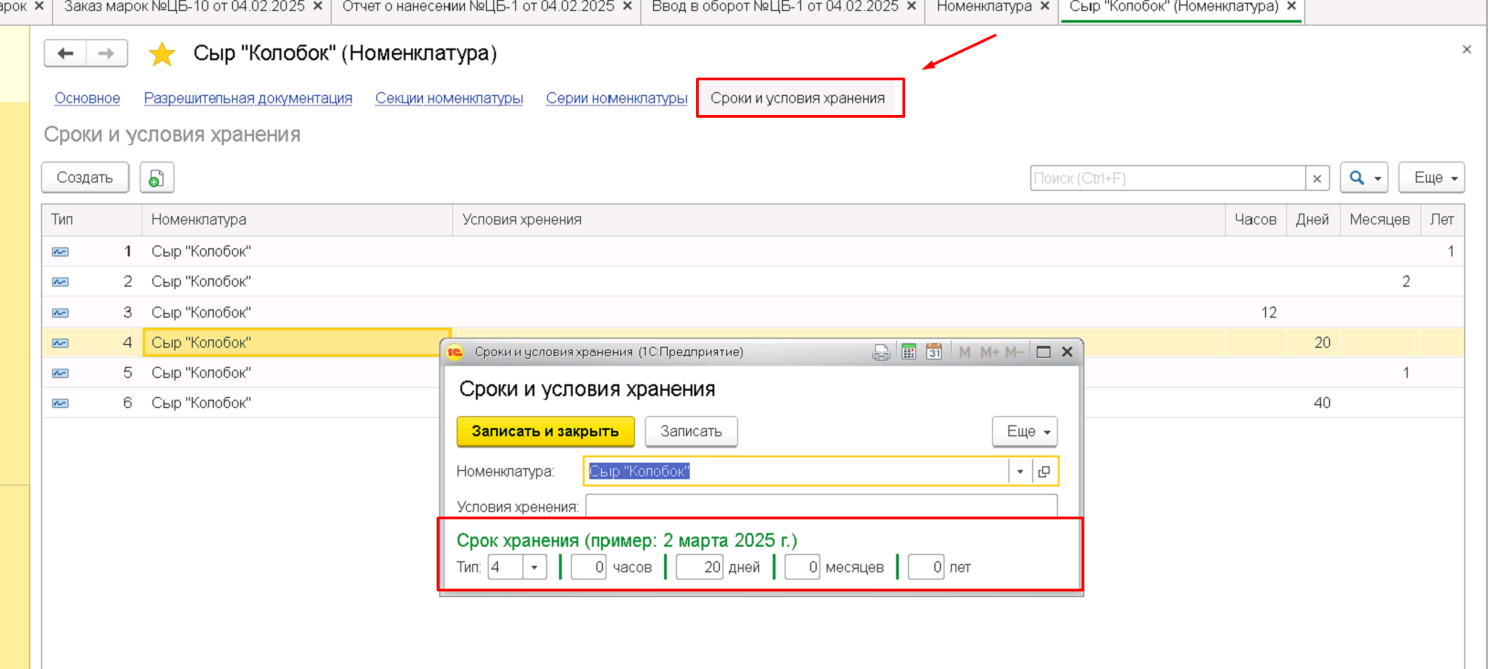Click Записать и закрыть in the dialog

click(x=545, y=431)
